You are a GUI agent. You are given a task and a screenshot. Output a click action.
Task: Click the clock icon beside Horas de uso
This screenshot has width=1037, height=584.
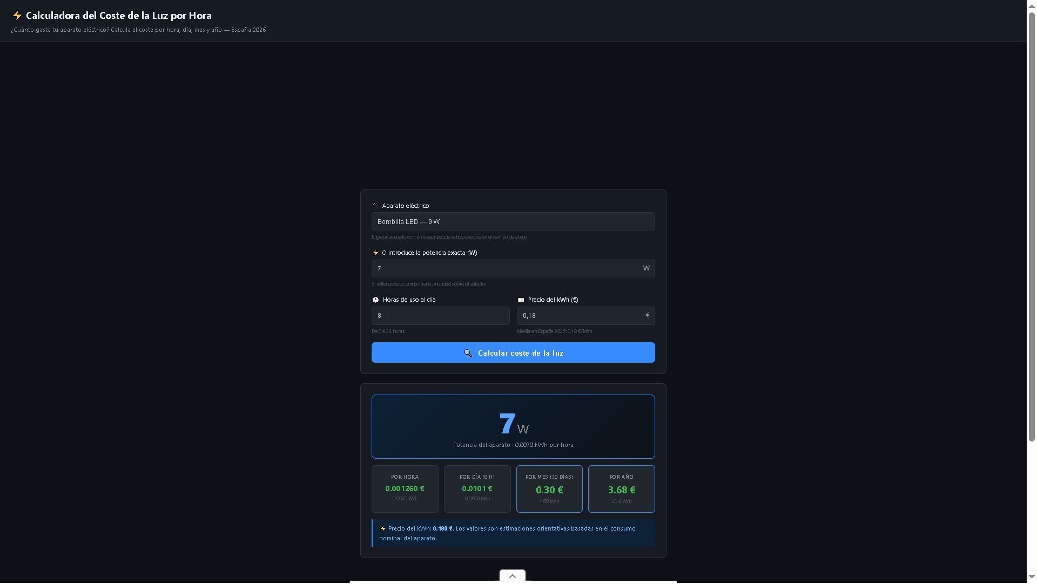[x=375, y=300]
